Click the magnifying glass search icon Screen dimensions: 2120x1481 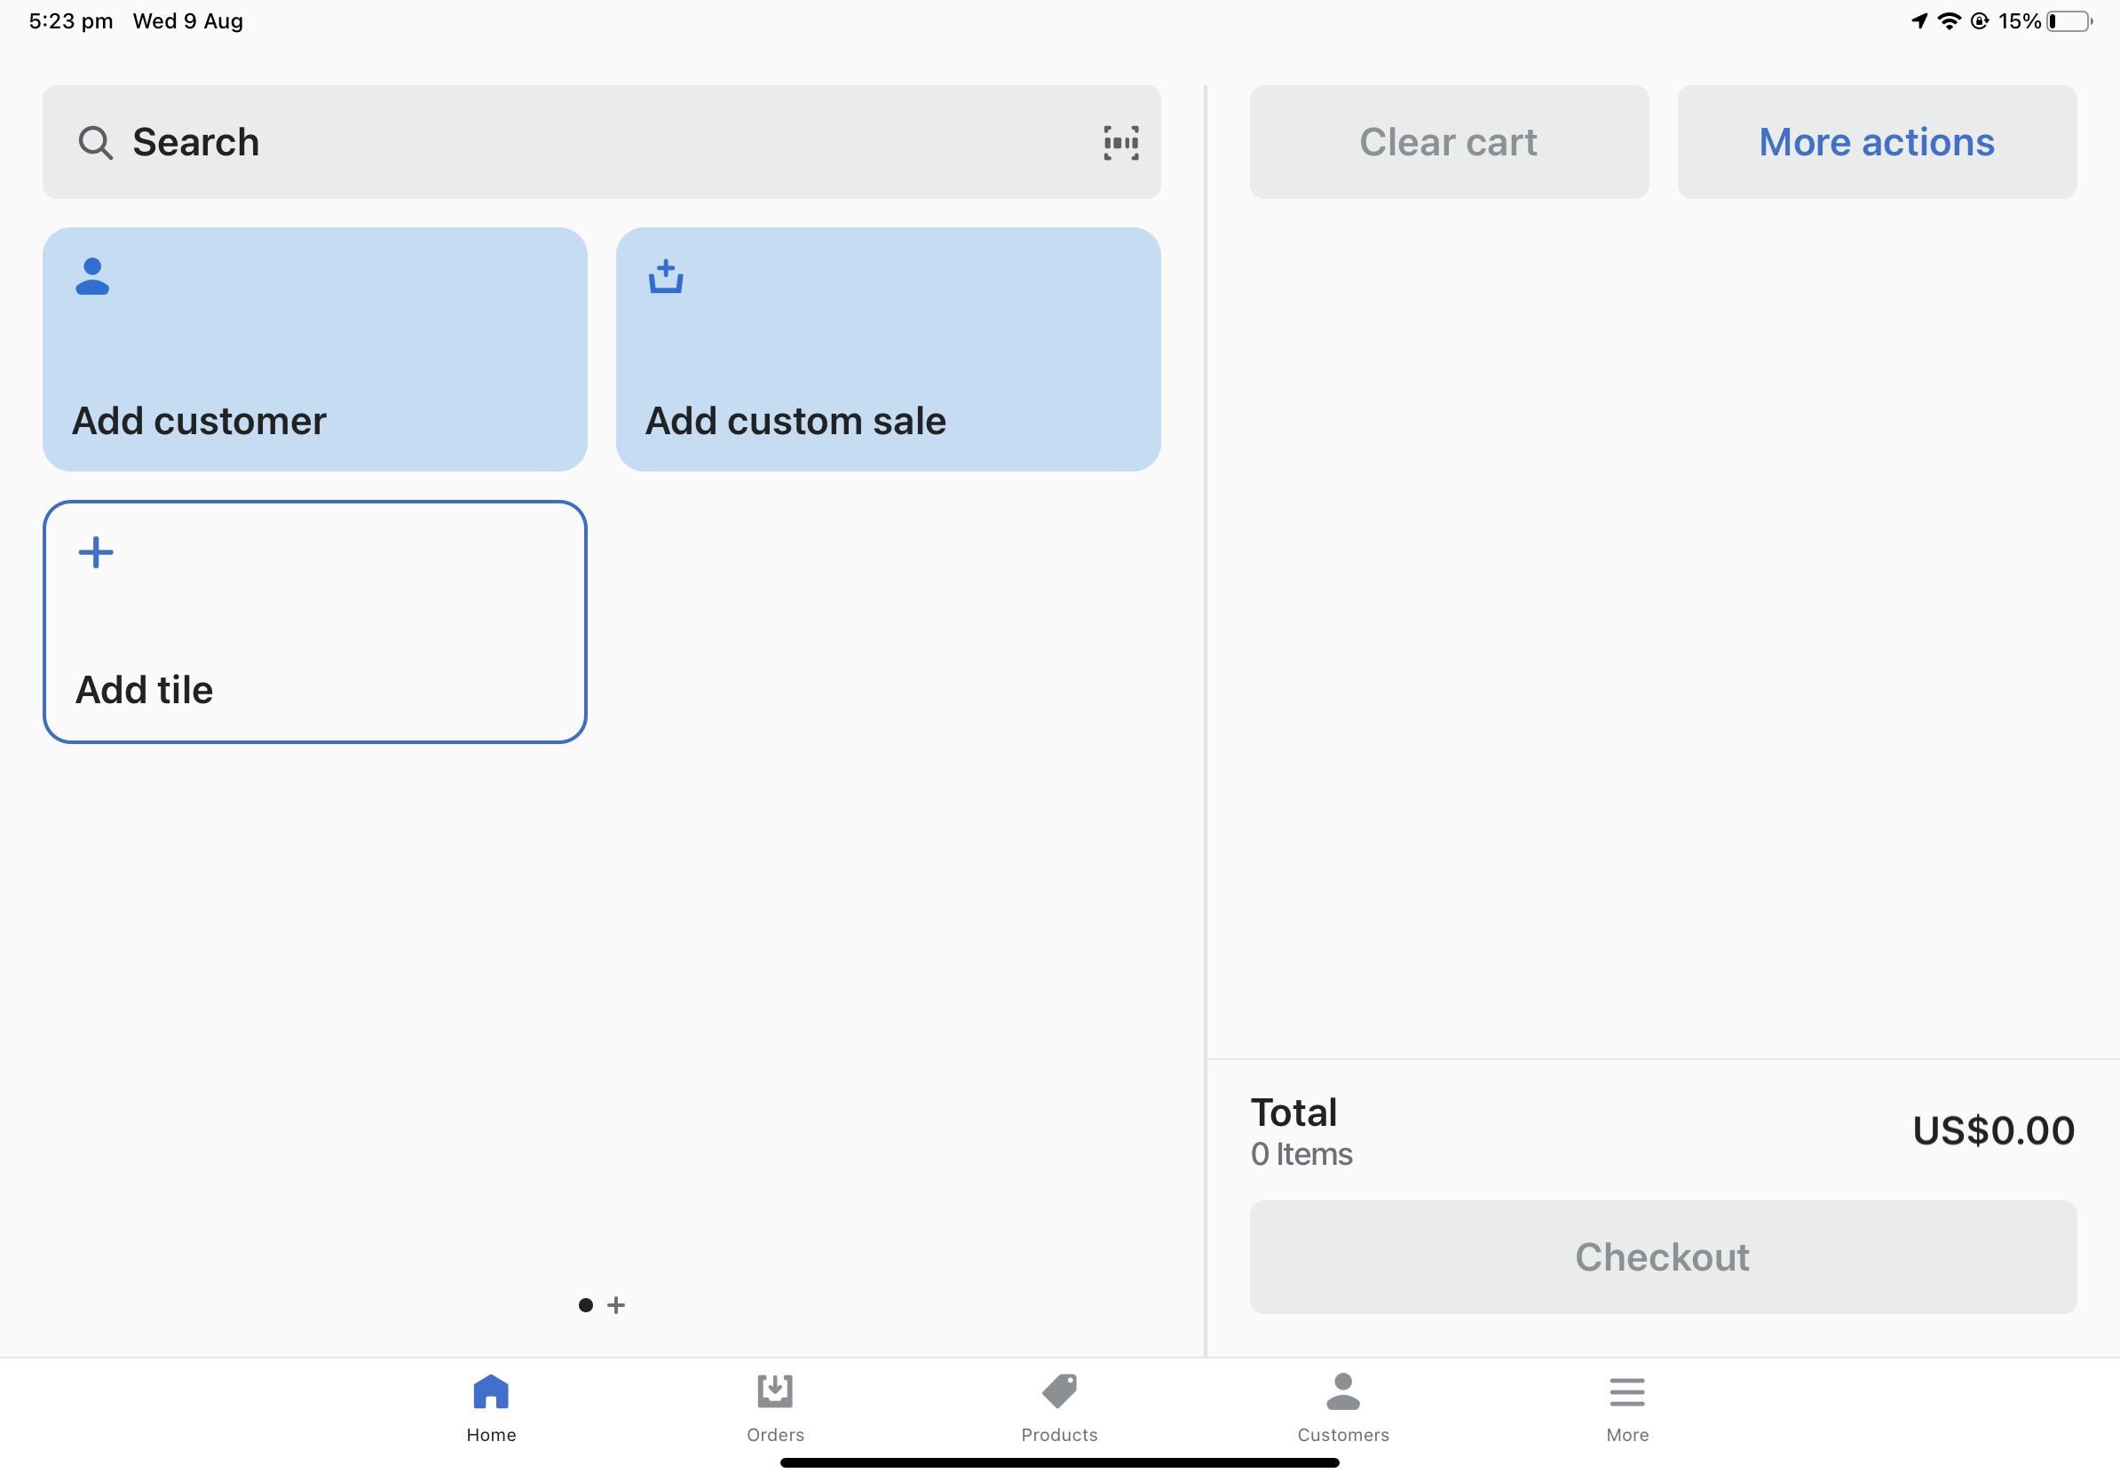[95, 143]
